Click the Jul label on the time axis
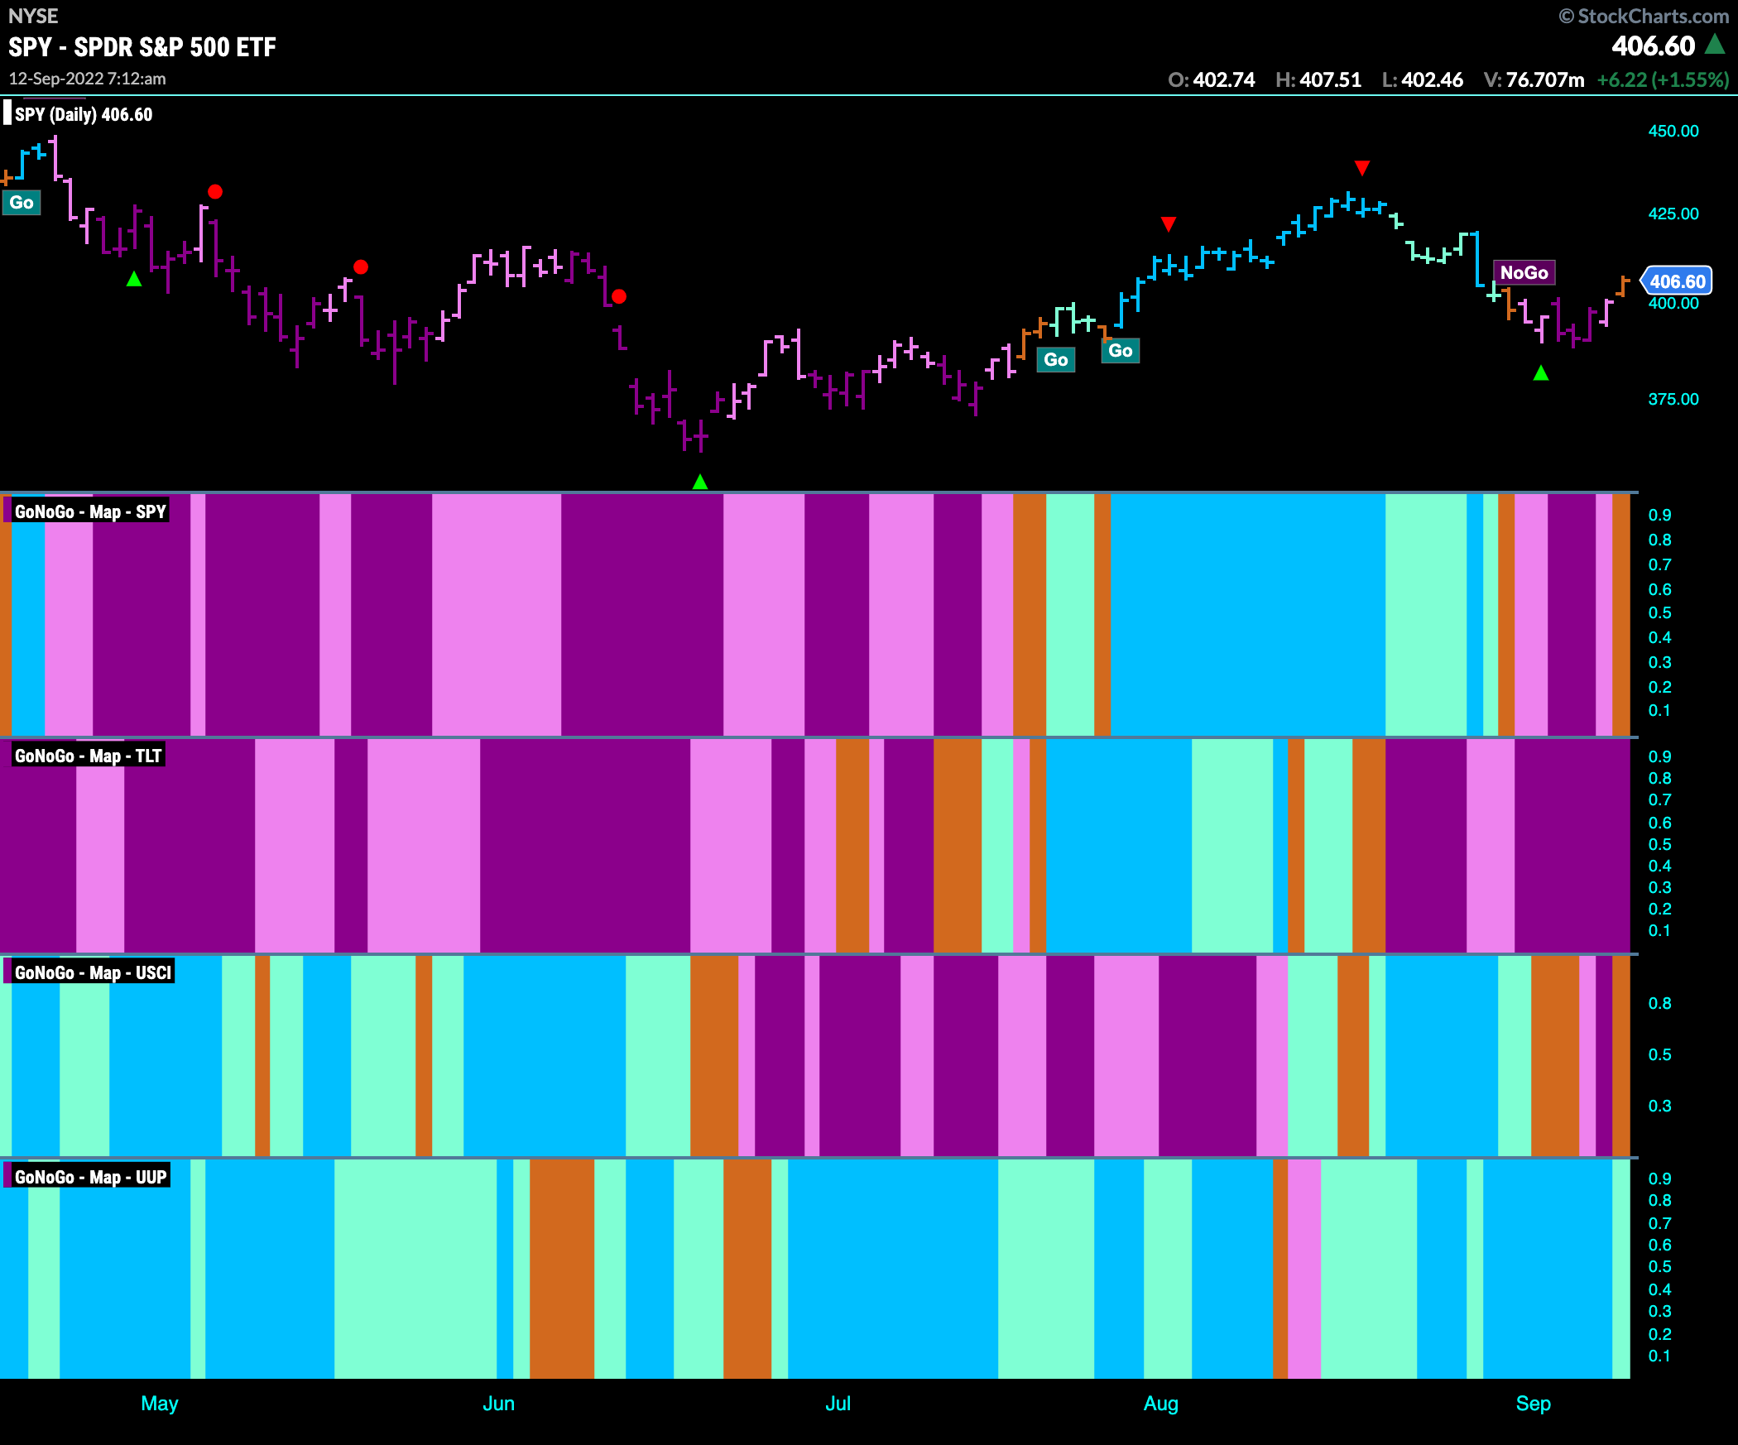 [x=838, y=1404]
